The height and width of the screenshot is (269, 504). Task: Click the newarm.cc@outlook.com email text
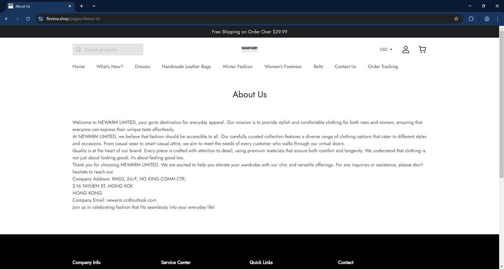point(132,200)
